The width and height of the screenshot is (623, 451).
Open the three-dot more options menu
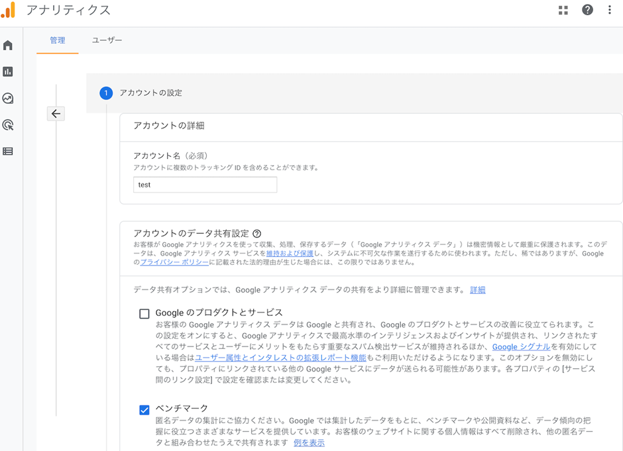(610, 10)
